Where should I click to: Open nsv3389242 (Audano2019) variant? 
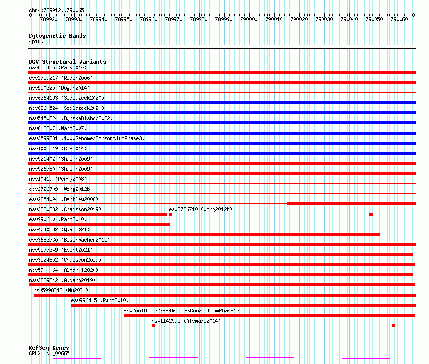62,280
